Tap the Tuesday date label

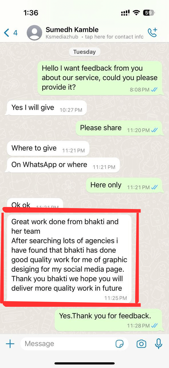[84, 52]
